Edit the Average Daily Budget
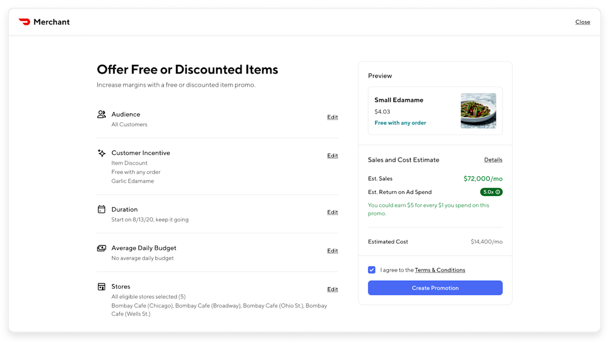This screenshot has height=349, width=609. click(332, 251)
